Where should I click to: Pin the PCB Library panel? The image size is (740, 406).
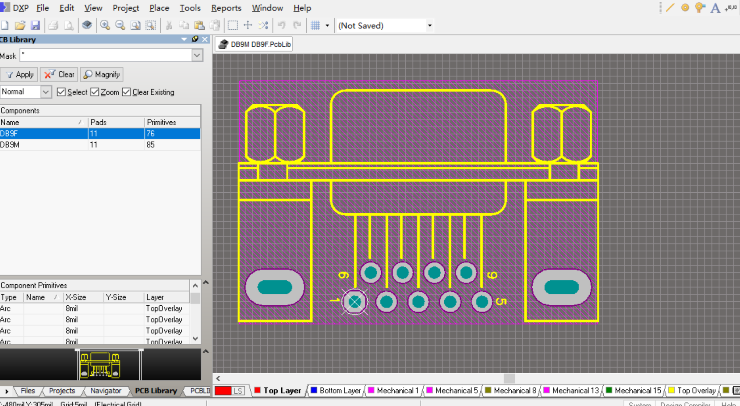[195, 39]
